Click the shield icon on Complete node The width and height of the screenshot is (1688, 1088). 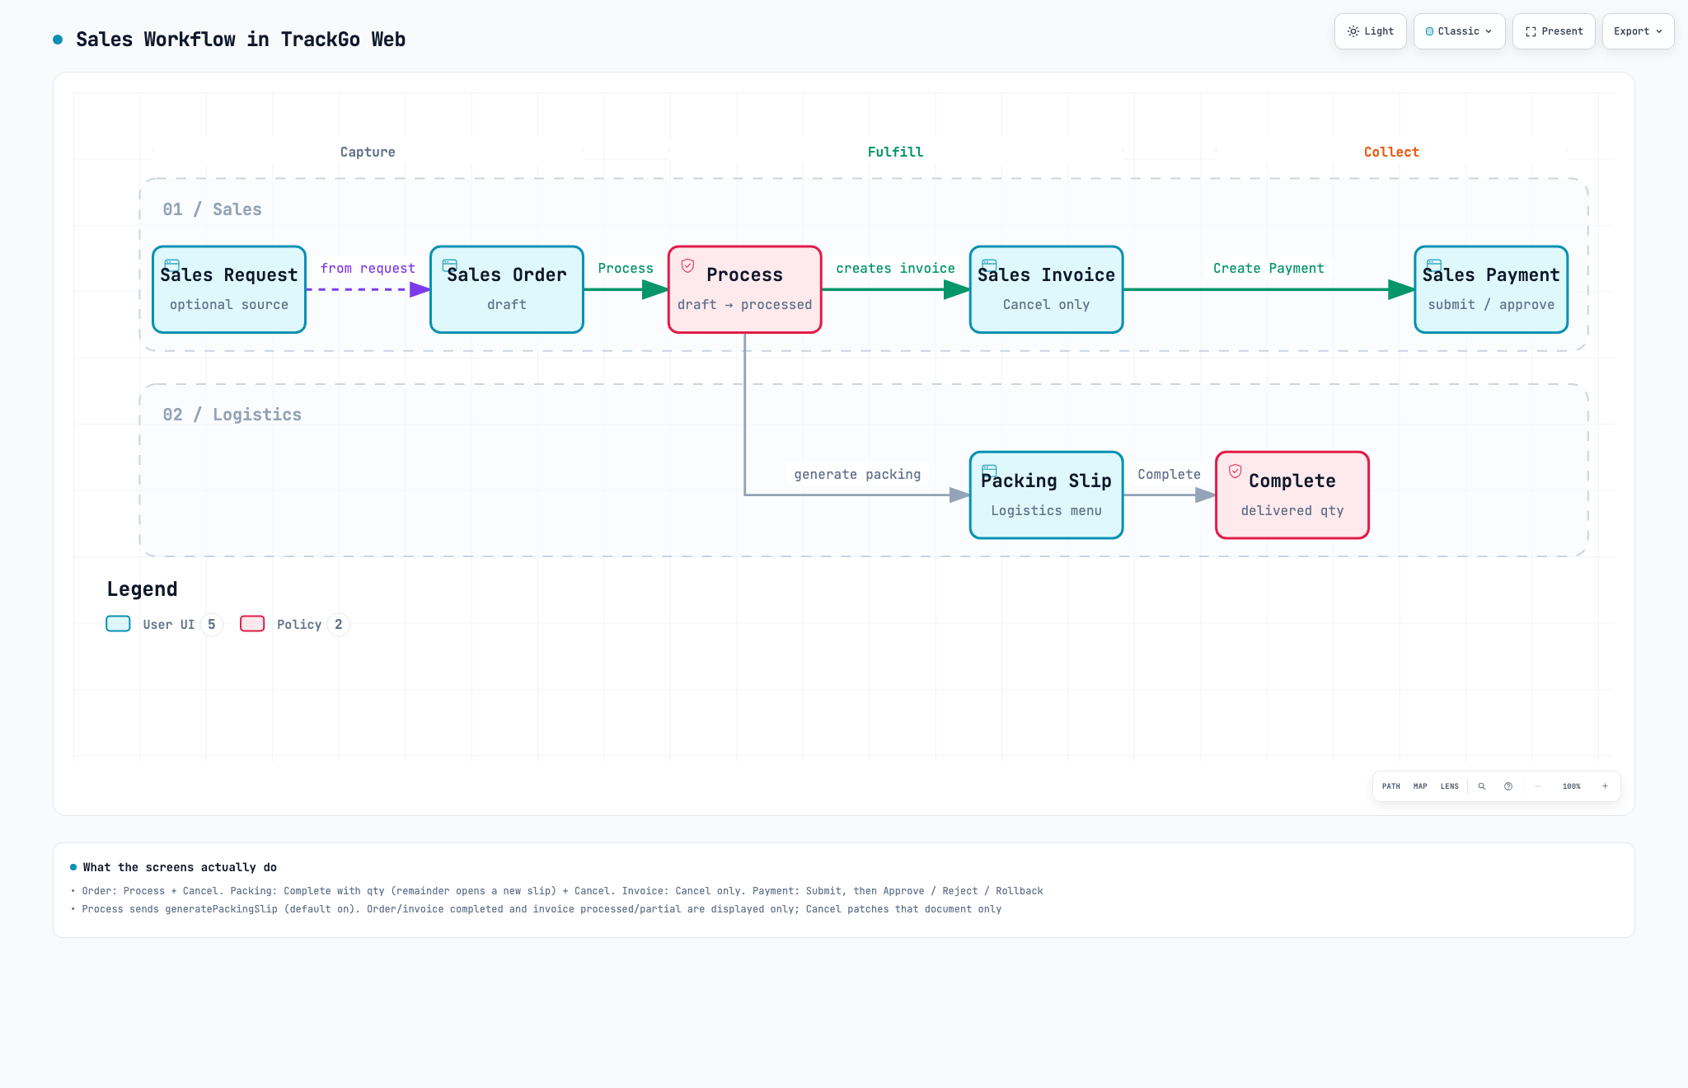(x=1235, y=471)
